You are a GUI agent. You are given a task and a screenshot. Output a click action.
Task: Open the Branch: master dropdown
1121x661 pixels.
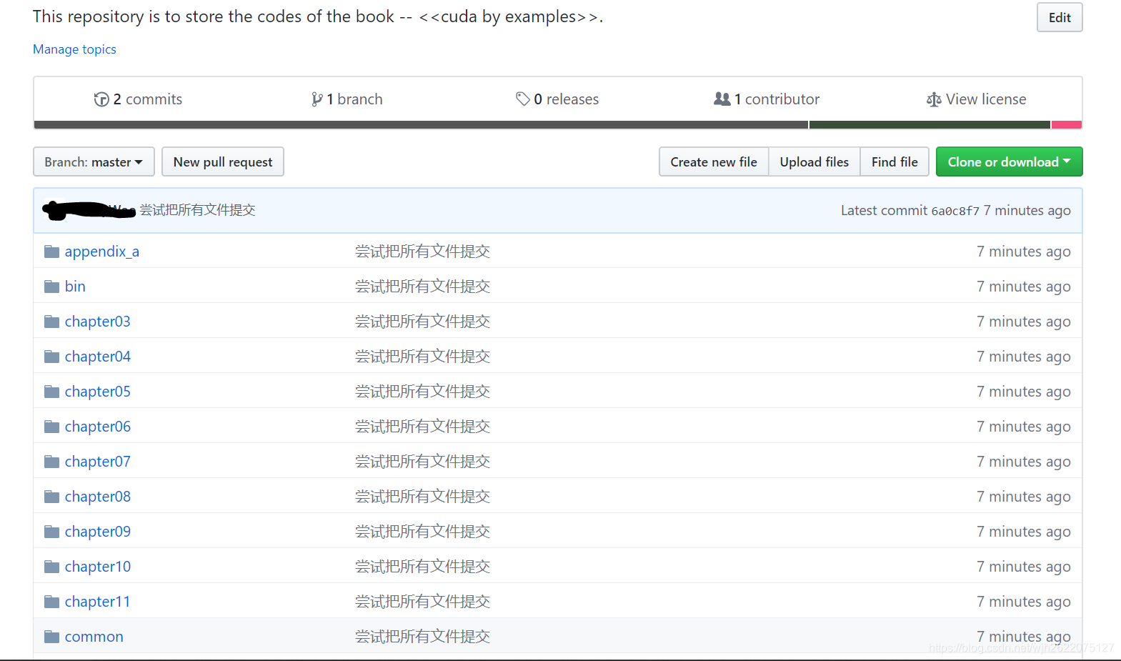coord(94,161)
